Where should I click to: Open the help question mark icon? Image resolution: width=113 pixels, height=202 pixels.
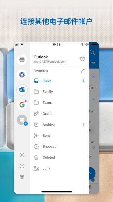click(x=22, y=166)
